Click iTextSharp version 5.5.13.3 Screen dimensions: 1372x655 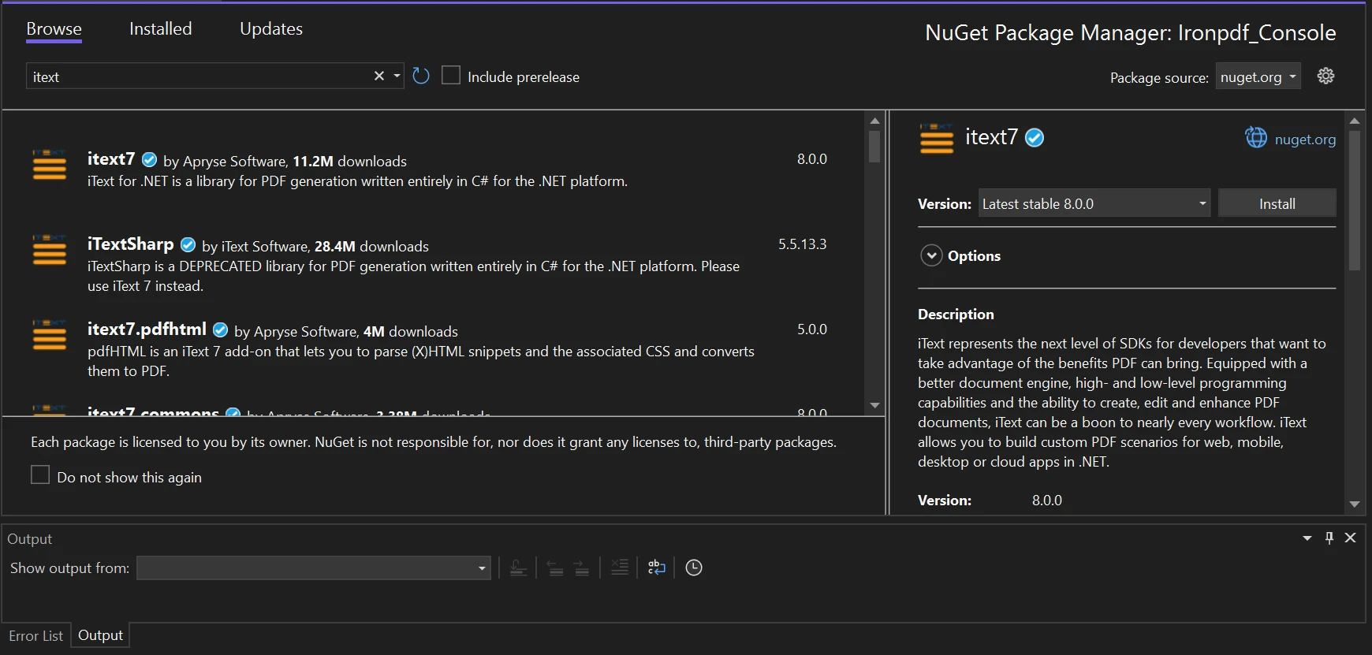(802, 244)
